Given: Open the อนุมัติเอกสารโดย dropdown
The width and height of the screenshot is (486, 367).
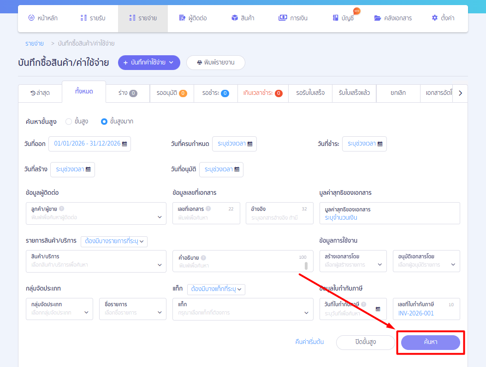Looking at the screenshot, I should pyautogui.click(x=427, y=261).
